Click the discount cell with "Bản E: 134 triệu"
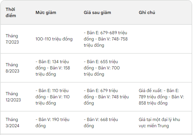This screenshot has height=135, width=193. (x=53, y=68)
